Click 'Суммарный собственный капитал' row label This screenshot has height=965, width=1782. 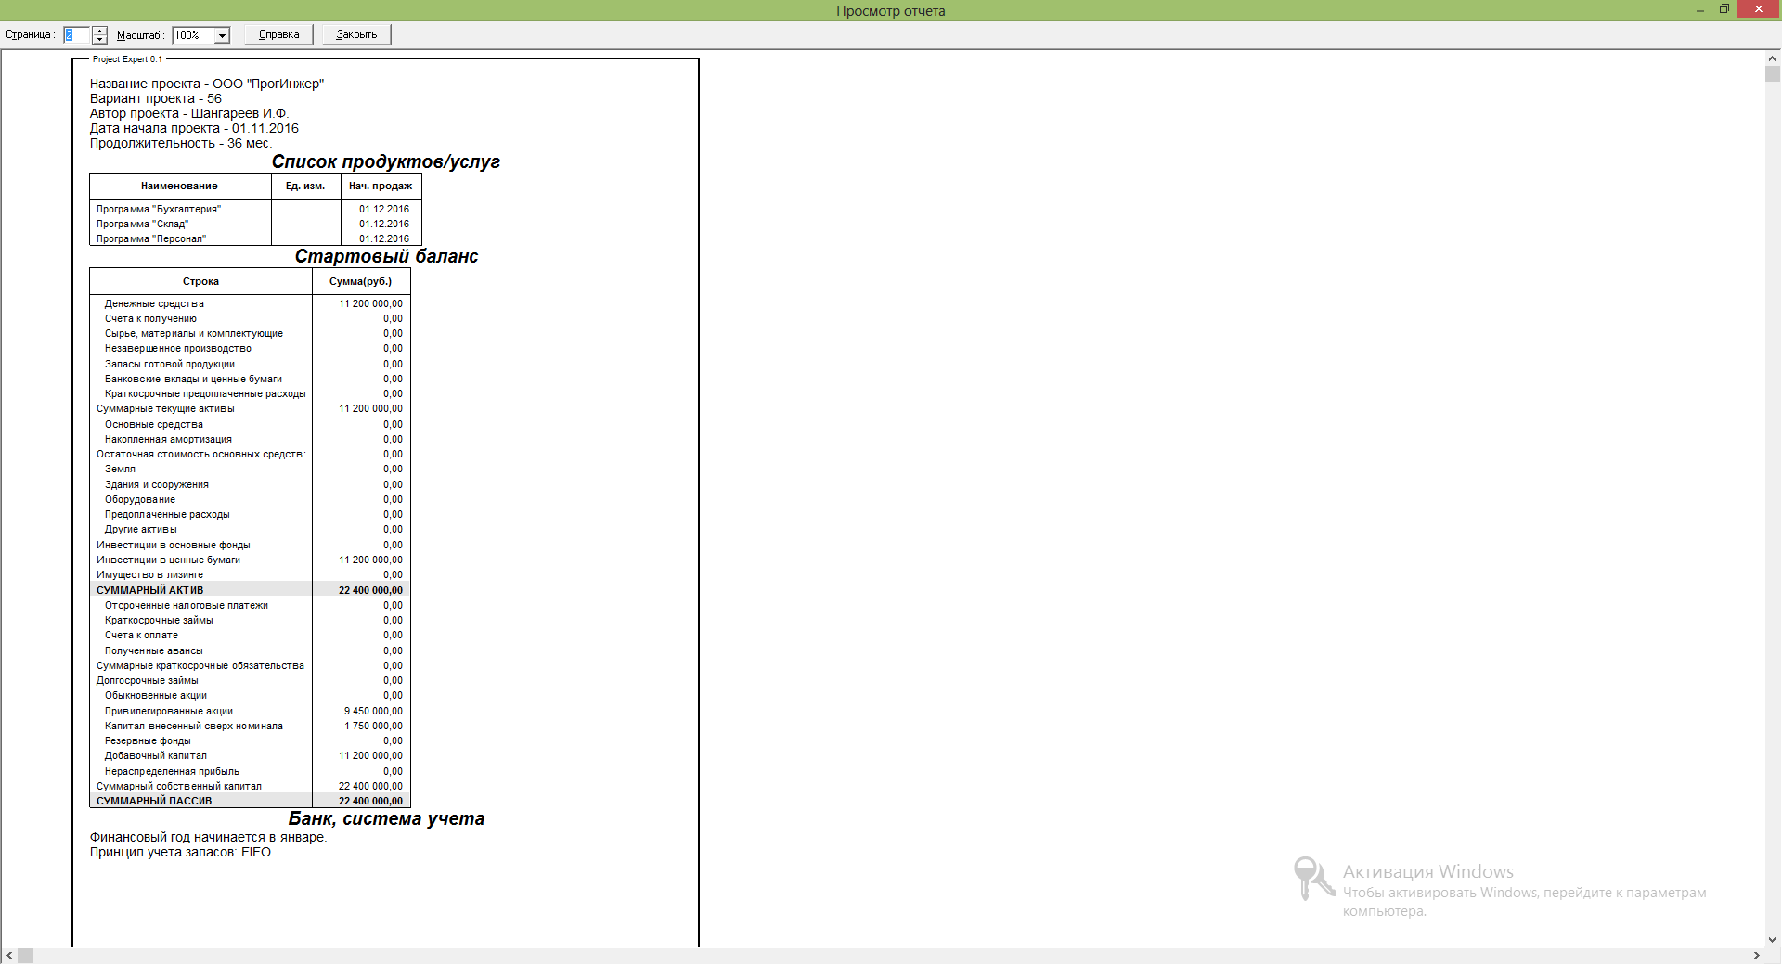pyautogui.click(x=179, y=787)
